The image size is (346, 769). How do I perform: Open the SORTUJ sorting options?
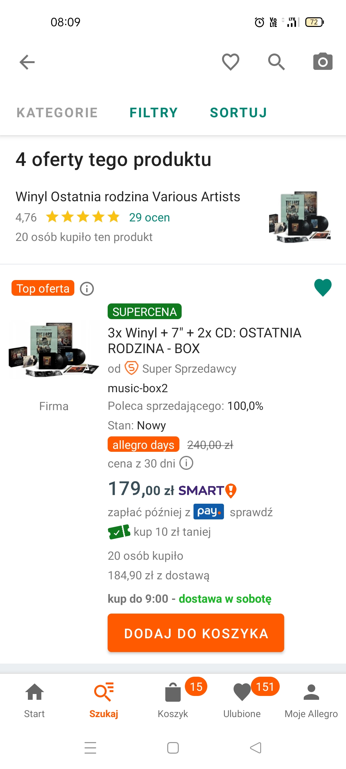pyautogui.click(x=239, y=113)
